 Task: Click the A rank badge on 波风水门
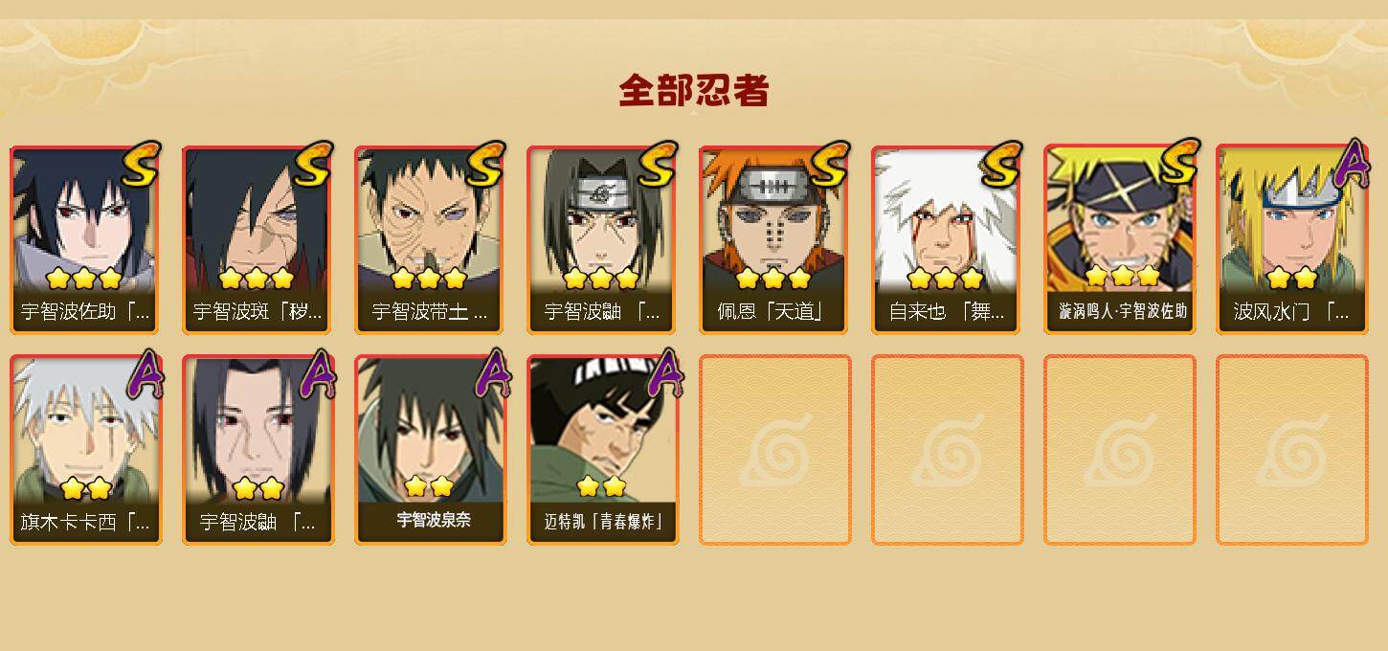point(1351,163)
